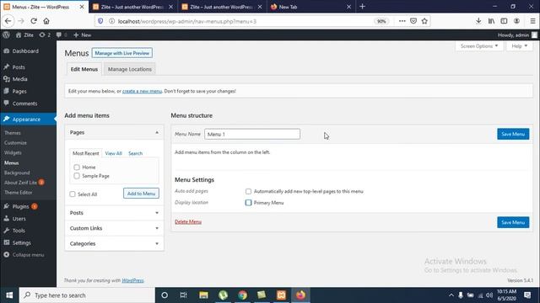Open File Explorer from the taskbar
Screen dimensions: 540x303
click(x=203, y=295)
